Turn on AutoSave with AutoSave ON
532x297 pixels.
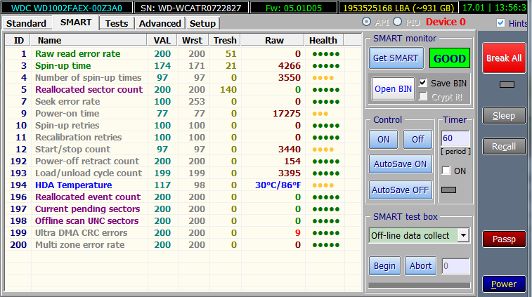click(401, 164)
